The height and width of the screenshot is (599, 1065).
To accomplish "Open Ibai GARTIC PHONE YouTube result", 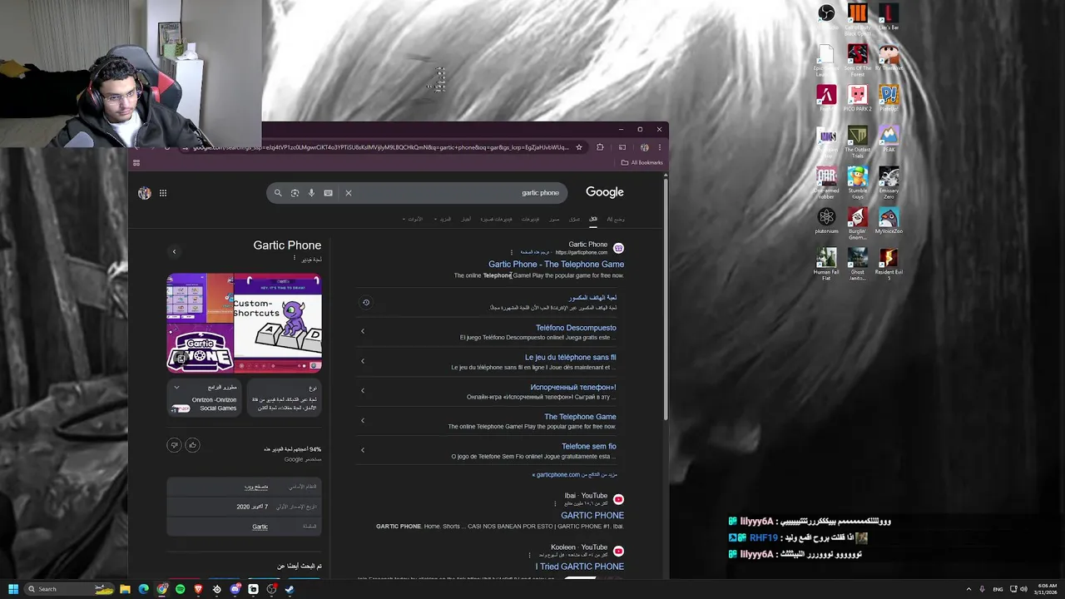I will (x=592, y=516).
